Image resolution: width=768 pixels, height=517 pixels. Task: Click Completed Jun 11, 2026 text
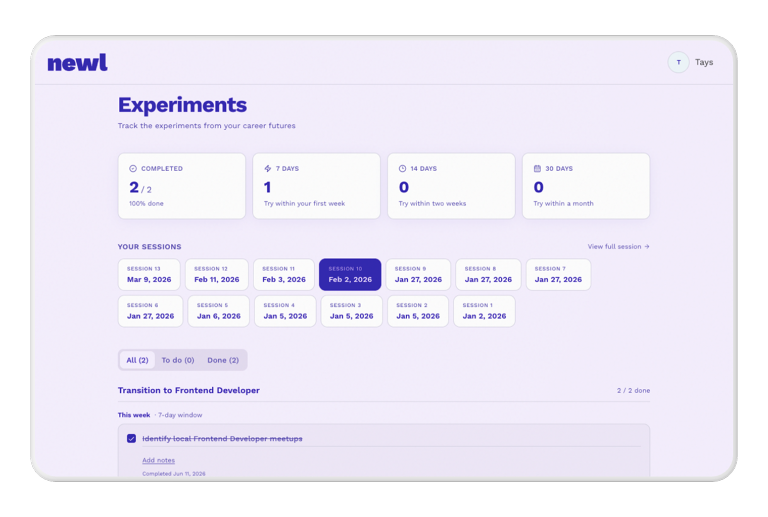[x=174, y=474]
